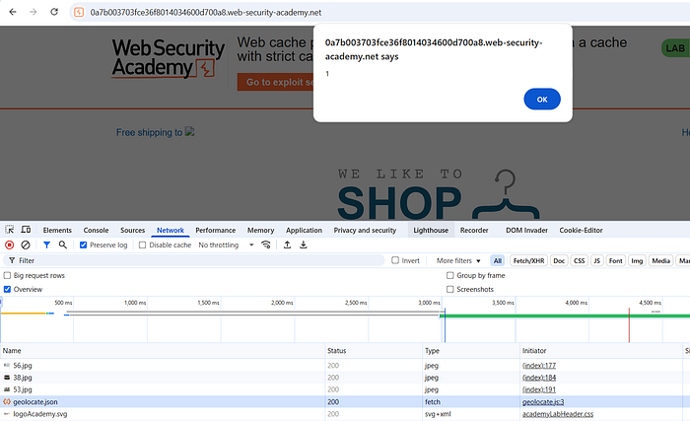
Task: Enable the Disable cache checkbox
Action: click(x=142, y=245)
